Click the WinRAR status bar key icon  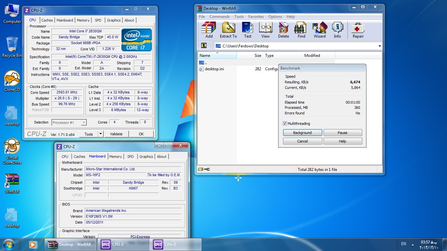click(x=206, y=169)
